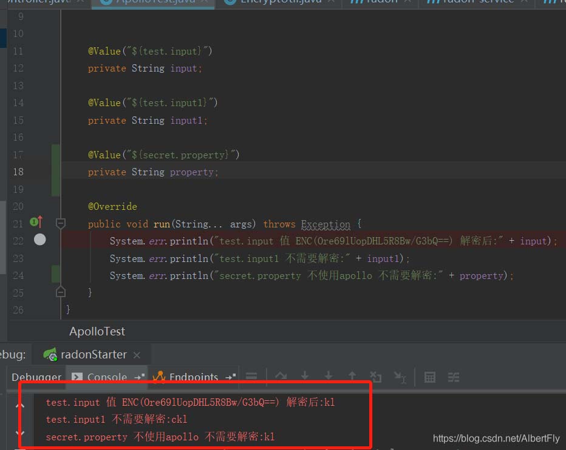This screenshot has width=566, height=450.
Task: Click the println statement on line 23
Action: click(260, 258)
